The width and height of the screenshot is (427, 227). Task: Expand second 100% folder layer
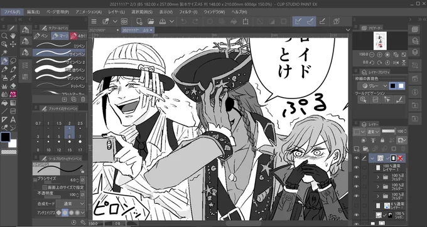pos(378,186)
